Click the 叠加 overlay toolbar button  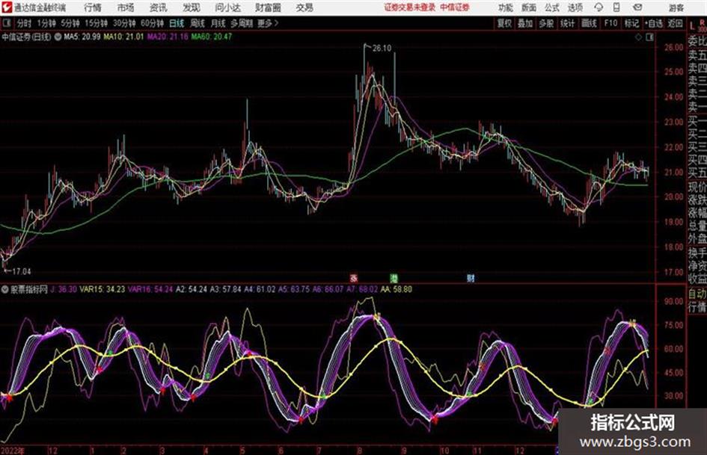[525, 23]
